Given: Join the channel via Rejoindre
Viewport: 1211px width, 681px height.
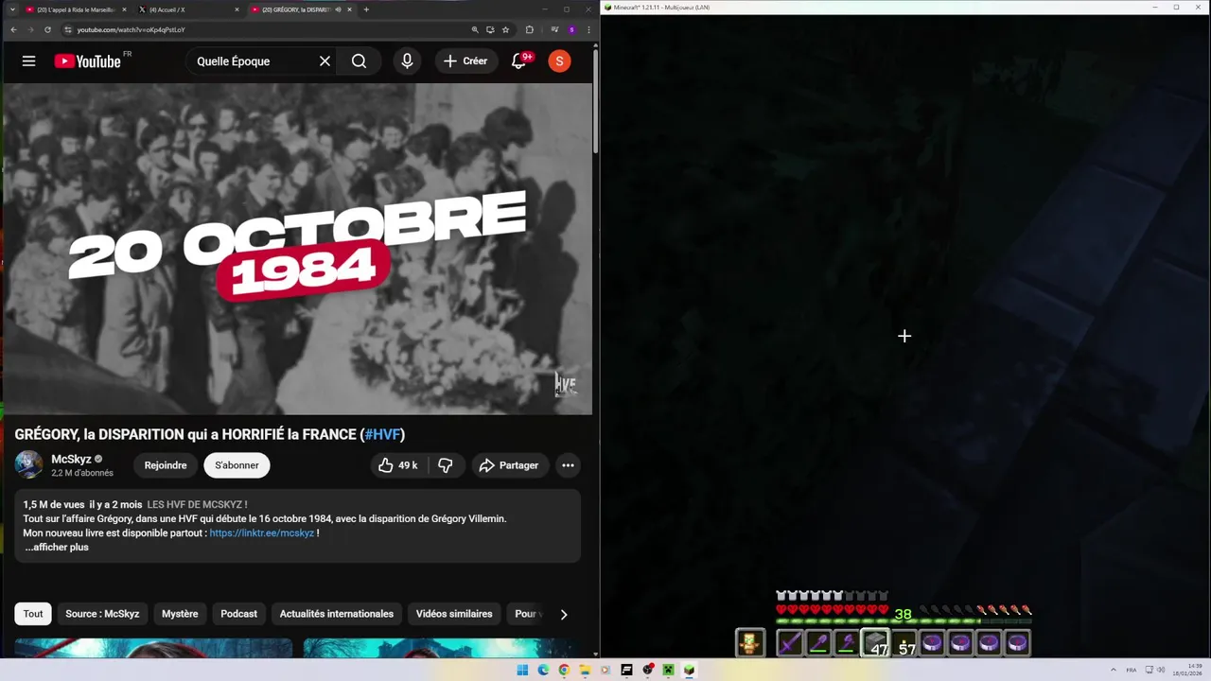Looking at the screenshot, I should point(166,465).
